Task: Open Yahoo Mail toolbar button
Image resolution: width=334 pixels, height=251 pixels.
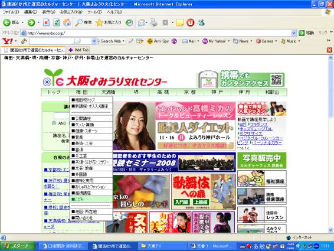Action: 189,41
